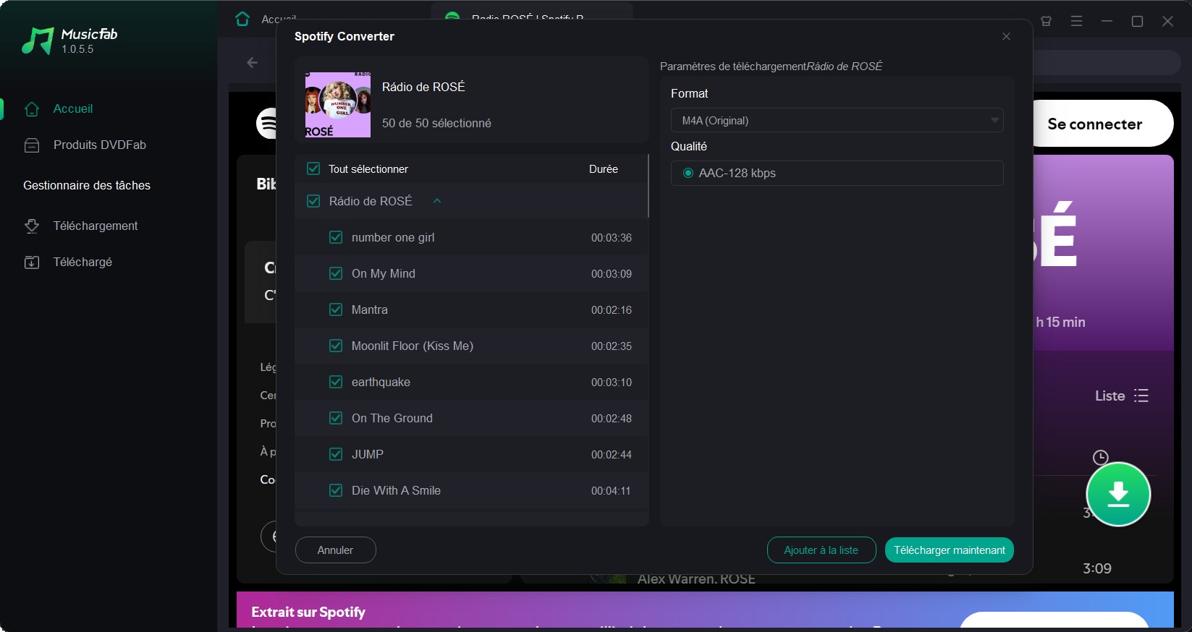Click the home icon in top tab bar
This screenshot has width=1192, height=632.
pyautogui.click(x=242, y=19)
